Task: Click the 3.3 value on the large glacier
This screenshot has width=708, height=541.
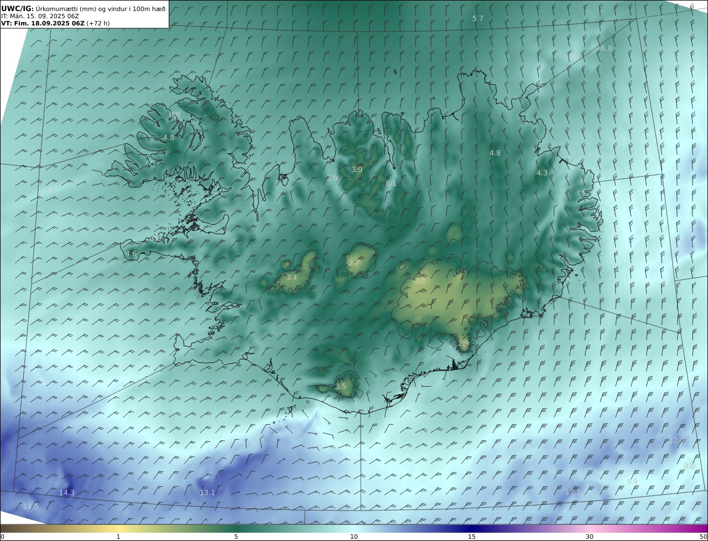Action: (420, 280)
